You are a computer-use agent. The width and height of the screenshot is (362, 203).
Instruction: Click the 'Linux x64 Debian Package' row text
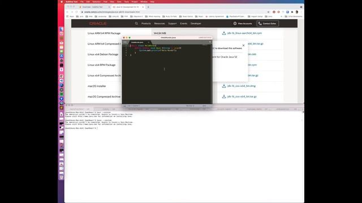[103, 54]
